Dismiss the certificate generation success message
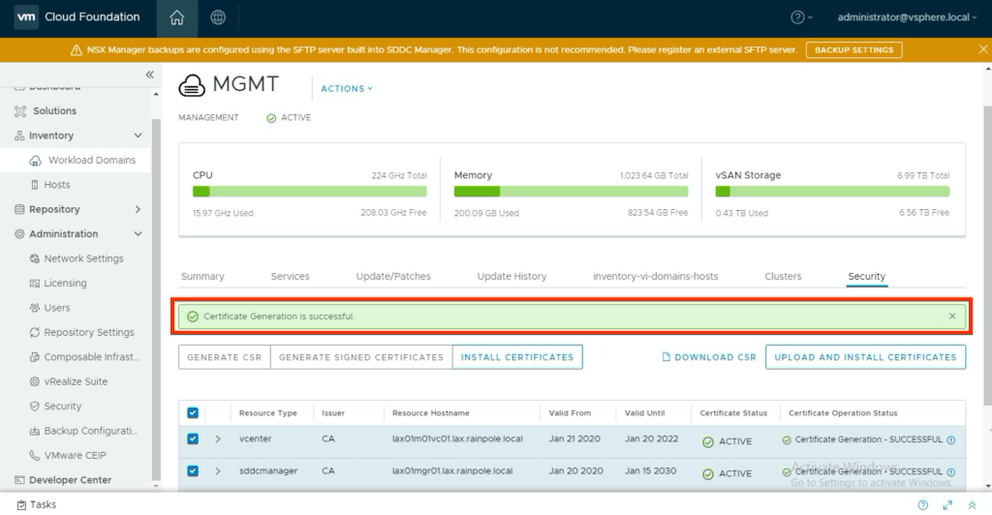 pyautogui.click(x=952, y=317)
